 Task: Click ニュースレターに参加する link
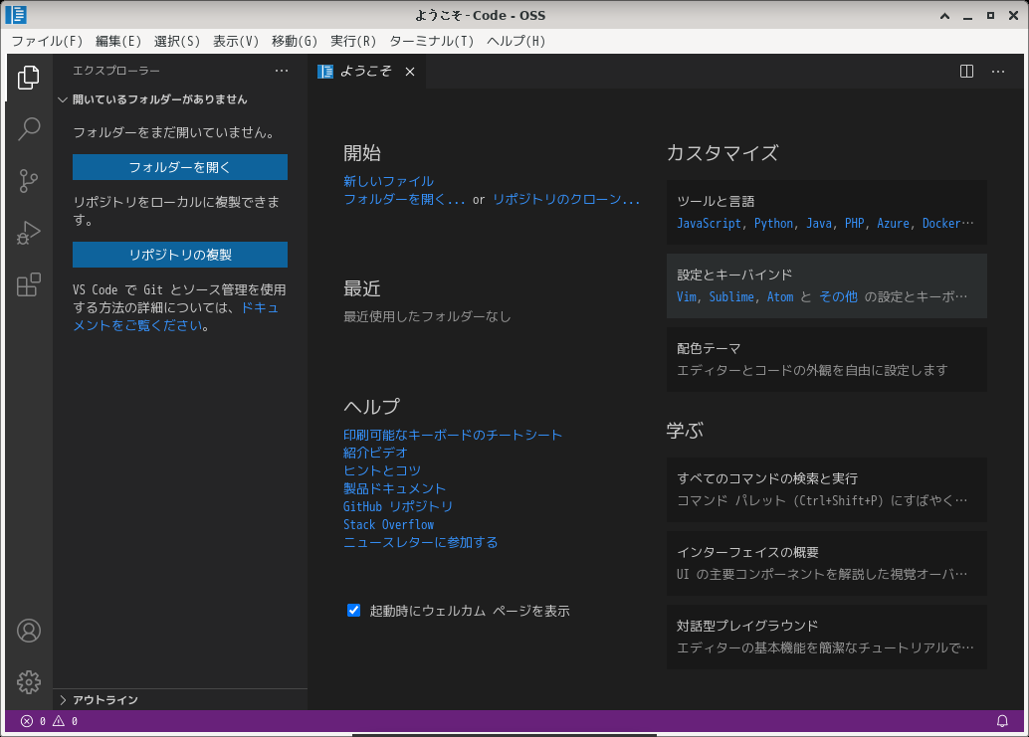tap(421, 542)
